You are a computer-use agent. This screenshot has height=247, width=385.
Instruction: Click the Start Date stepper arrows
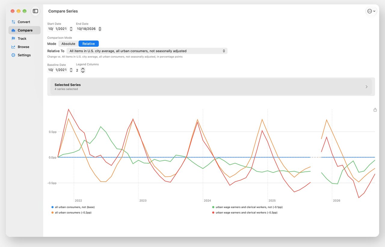71,29
